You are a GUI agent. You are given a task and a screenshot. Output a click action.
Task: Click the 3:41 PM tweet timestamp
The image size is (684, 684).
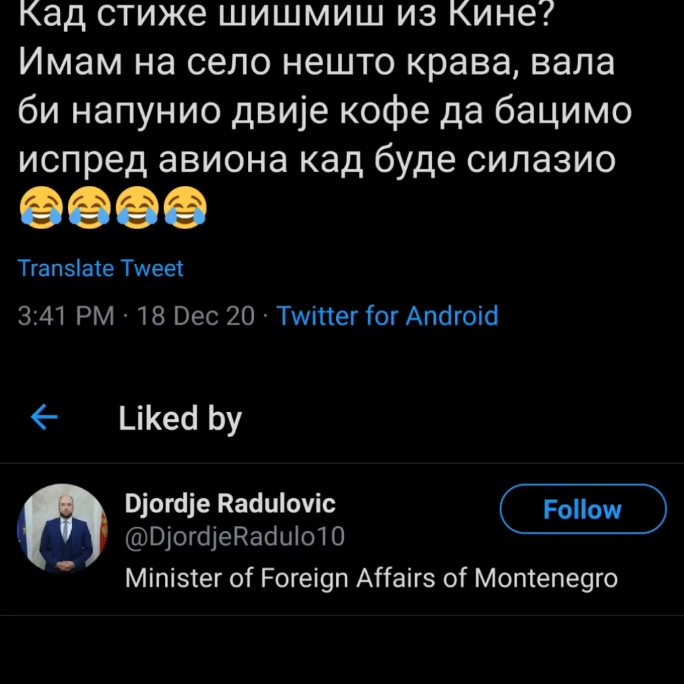(x=66, y=315)
